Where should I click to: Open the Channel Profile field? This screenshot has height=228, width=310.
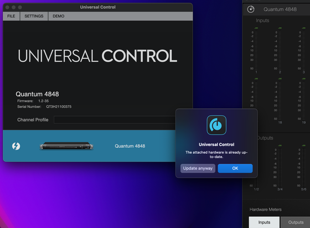(x=115, y=120)
